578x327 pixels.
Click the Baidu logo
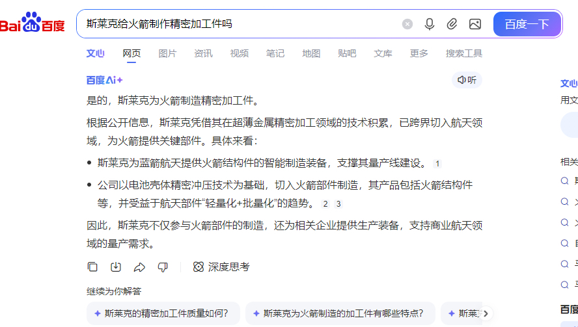[x=33, y=23]
